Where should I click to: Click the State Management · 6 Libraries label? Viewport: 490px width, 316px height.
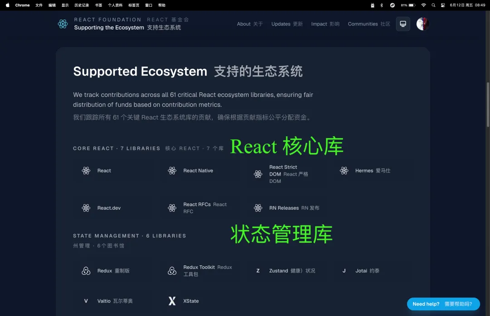point(129,236)
